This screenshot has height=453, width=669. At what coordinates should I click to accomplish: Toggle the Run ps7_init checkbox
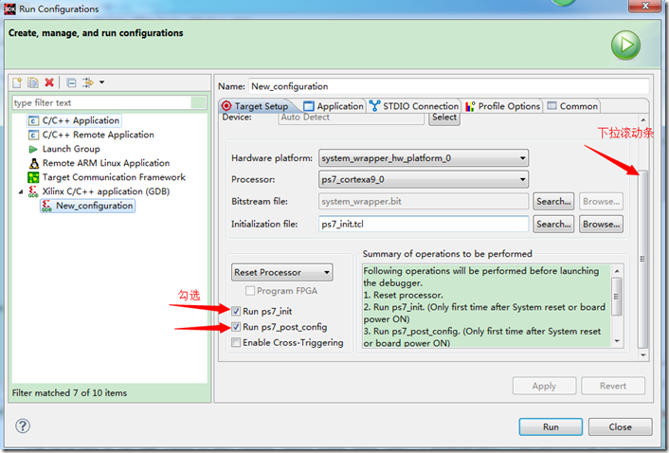click(236, 311)
